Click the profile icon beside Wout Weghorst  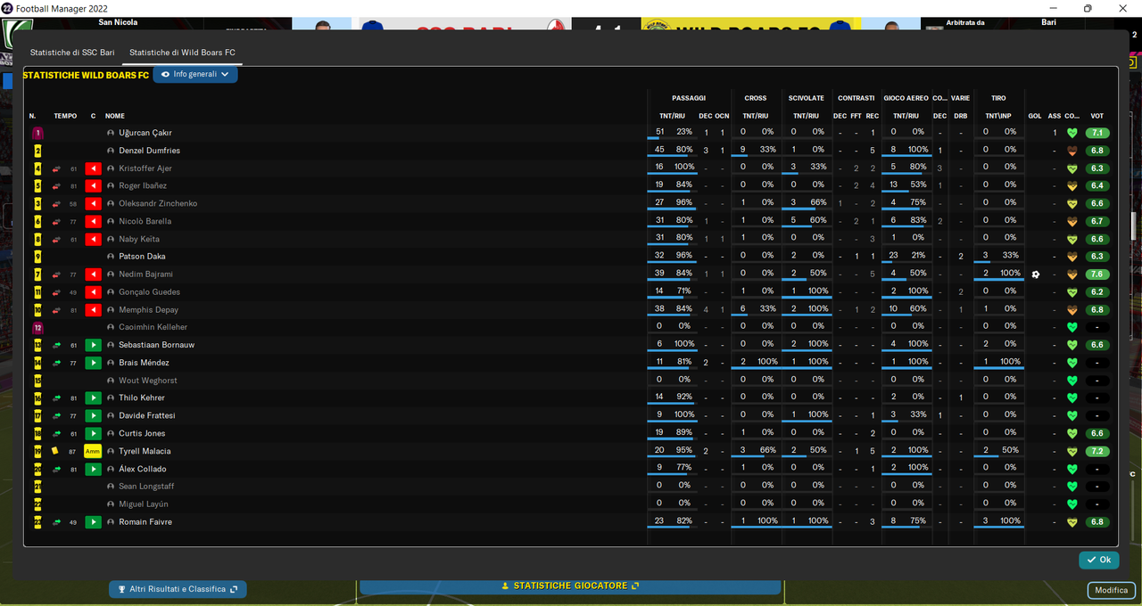click(111, 381)
